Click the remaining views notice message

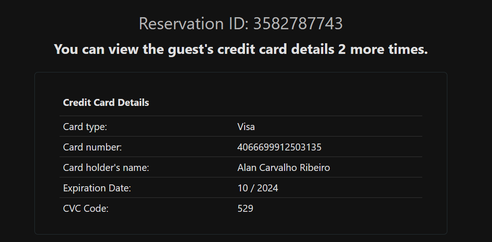click(x=240, y=49)
